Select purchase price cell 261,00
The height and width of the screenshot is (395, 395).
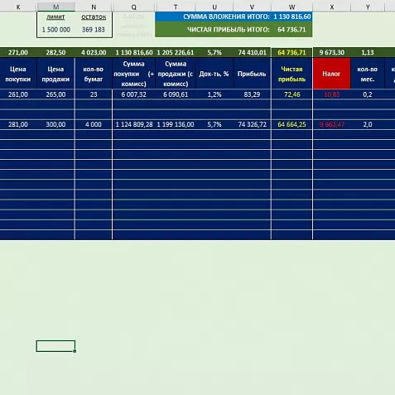pos(18,94)
